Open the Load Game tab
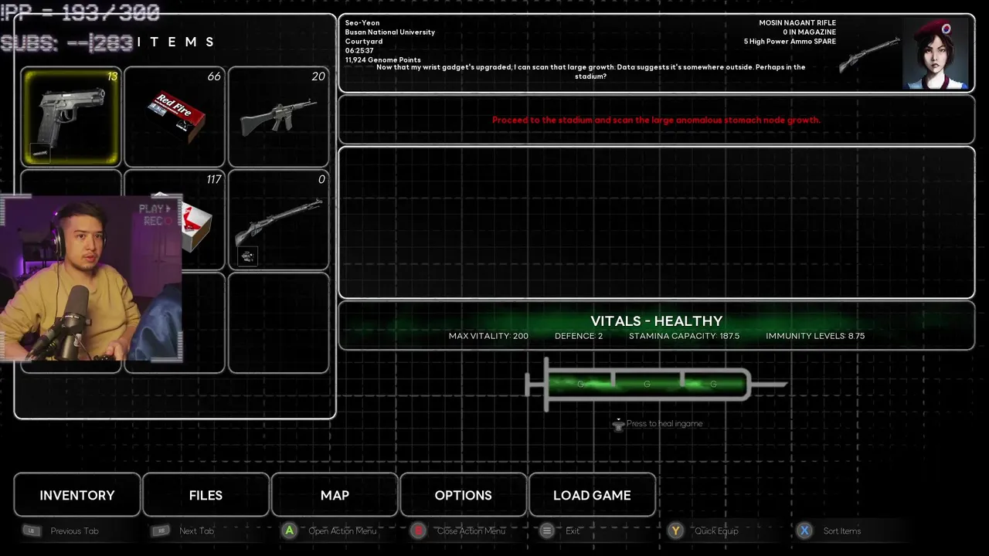 [592, 495]
